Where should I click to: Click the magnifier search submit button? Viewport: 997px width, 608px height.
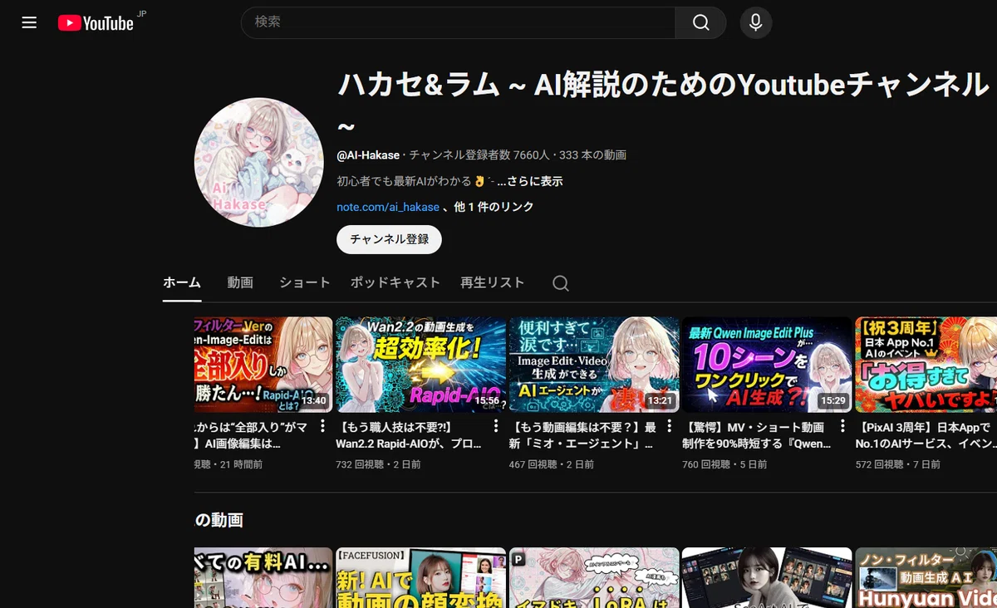[700, 22]
